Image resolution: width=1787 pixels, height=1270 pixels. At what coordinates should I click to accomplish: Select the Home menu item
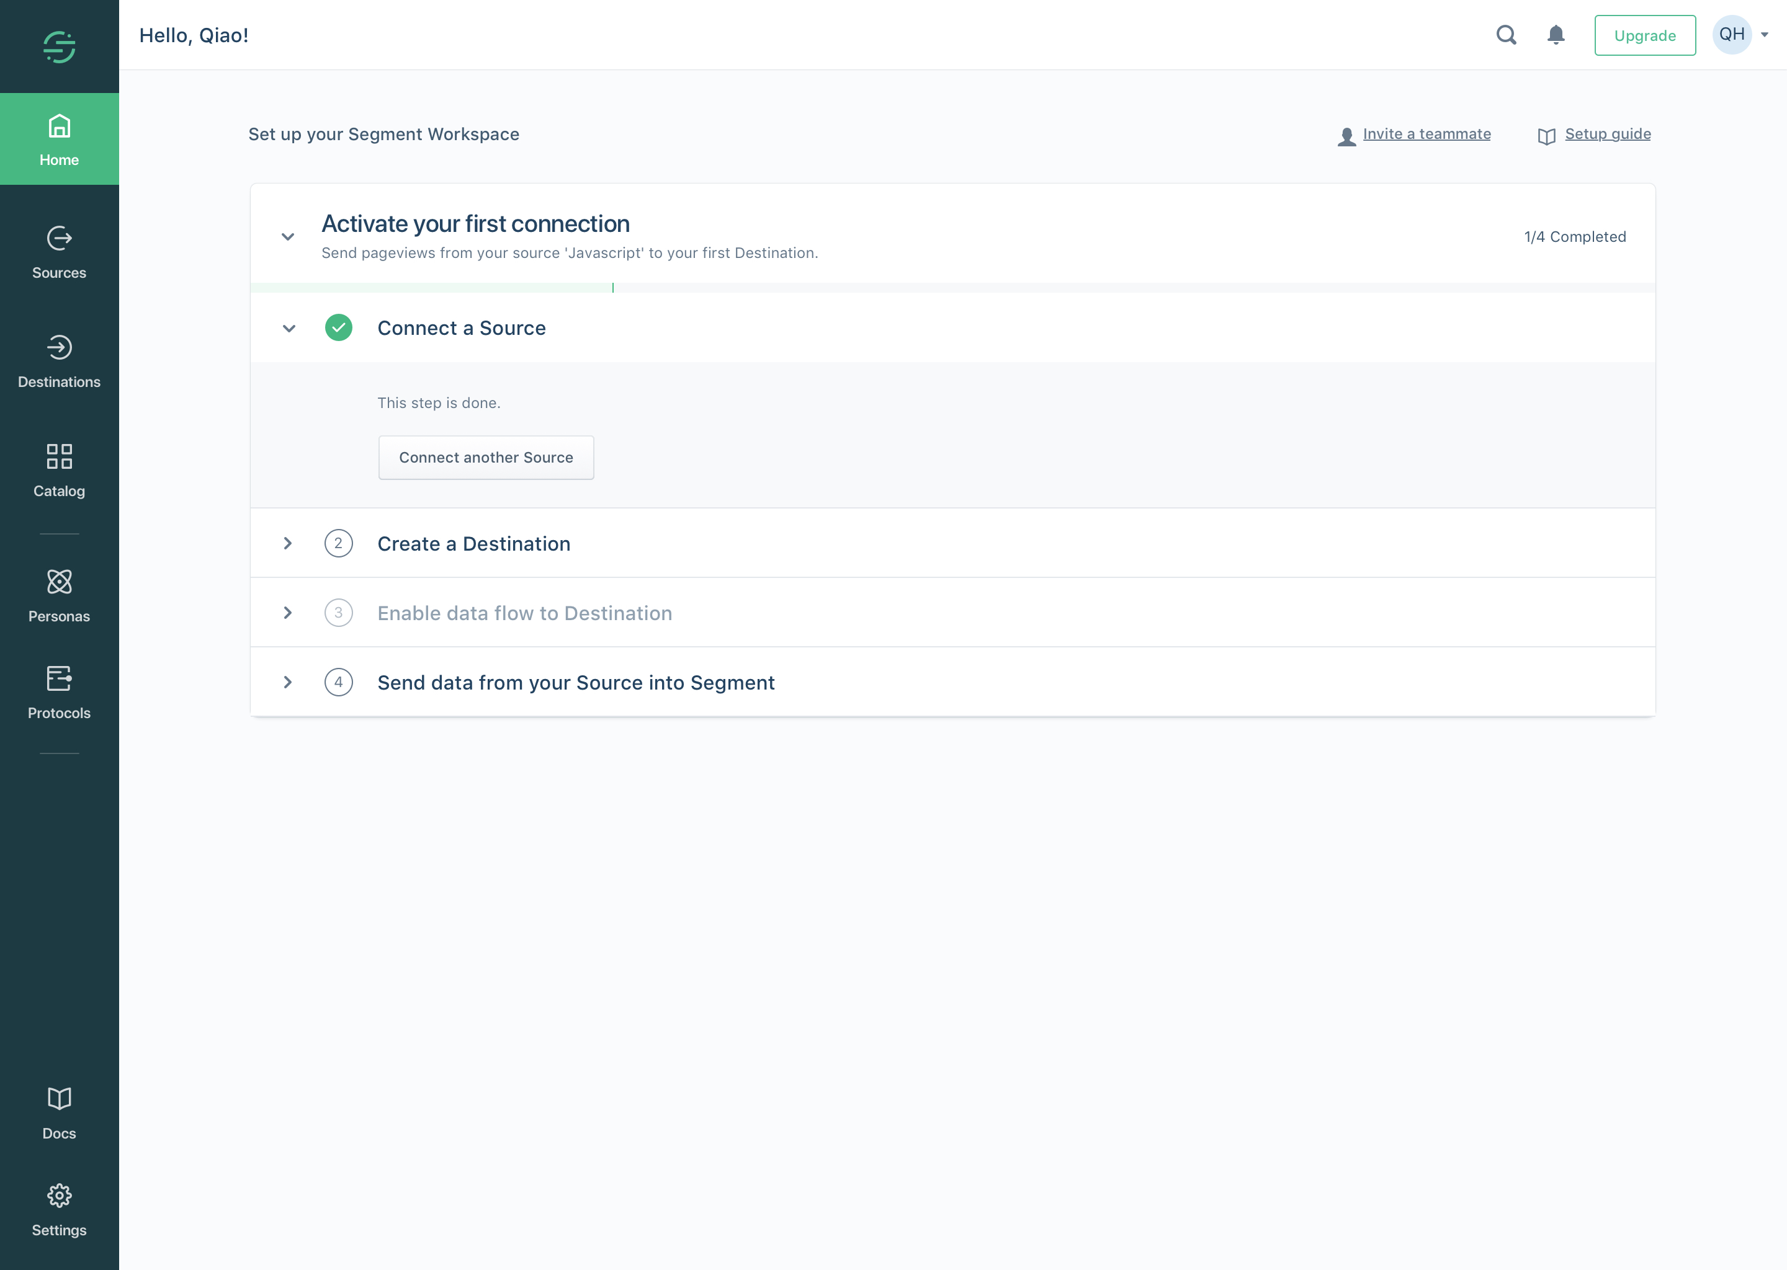tap(60, 139)
